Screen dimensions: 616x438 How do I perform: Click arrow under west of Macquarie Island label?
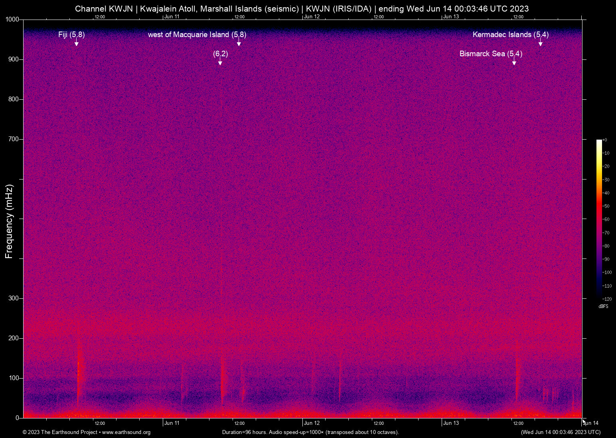click(239, 43)
